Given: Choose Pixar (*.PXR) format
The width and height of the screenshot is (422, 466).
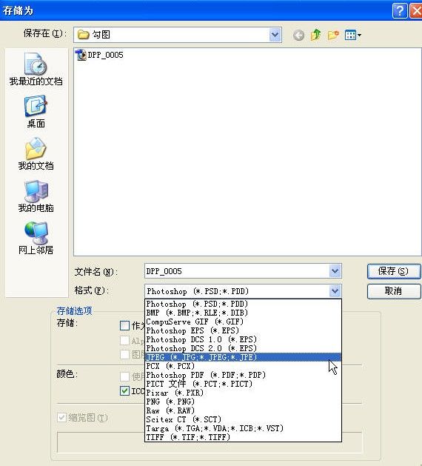Looking at the screenshot, I should pyautogui.click(x=243, y=393).
